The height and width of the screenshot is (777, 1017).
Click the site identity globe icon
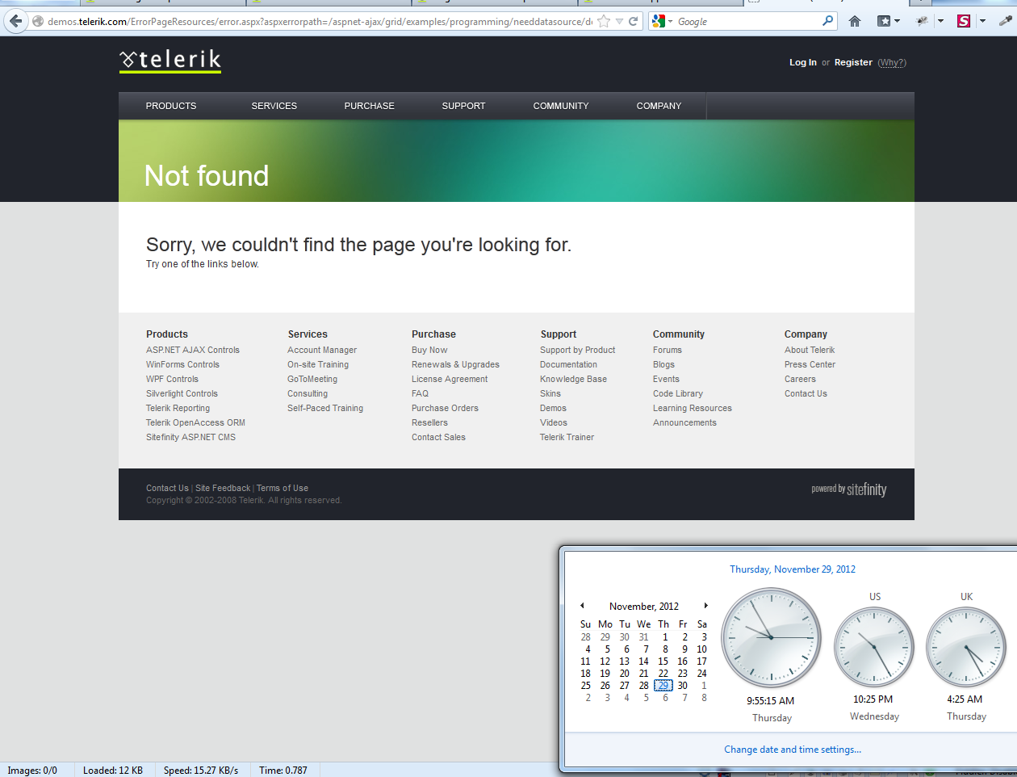[x=37, y=22]
